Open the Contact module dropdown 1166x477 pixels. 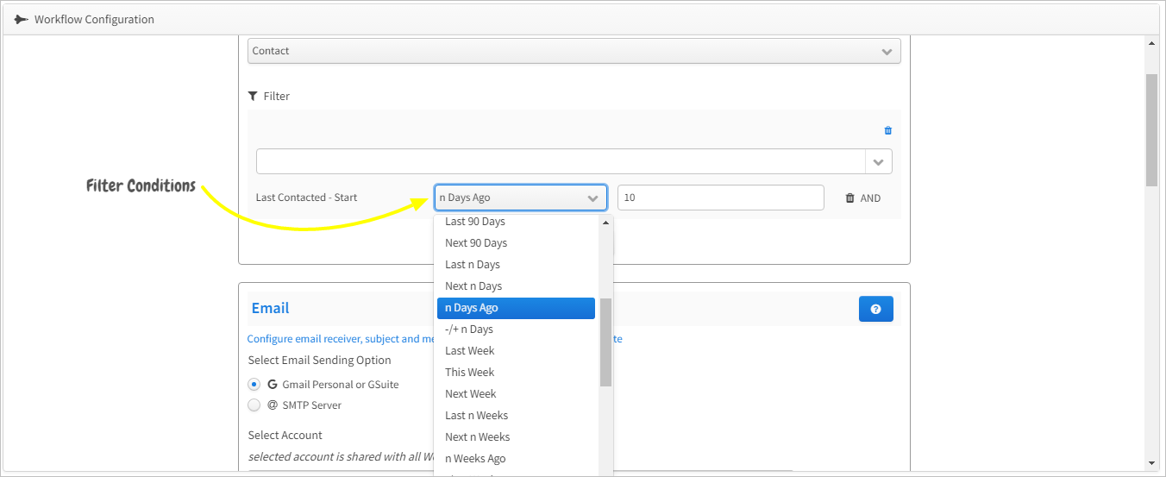pyautogui.click(x=574, y=51)
